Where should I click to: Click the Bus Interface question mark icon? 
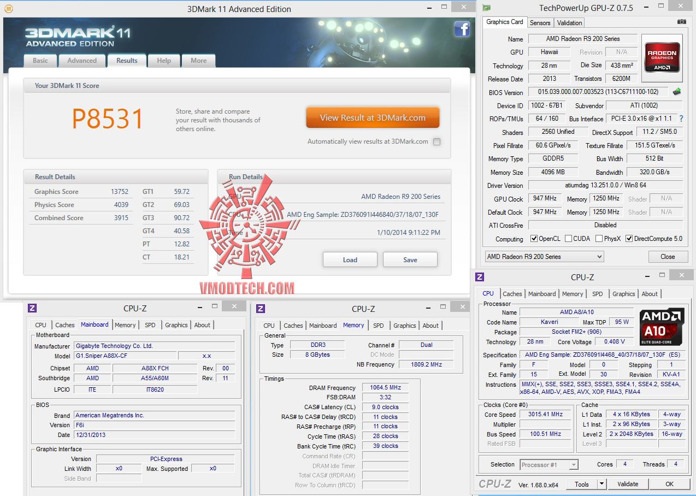coord(681,119)
